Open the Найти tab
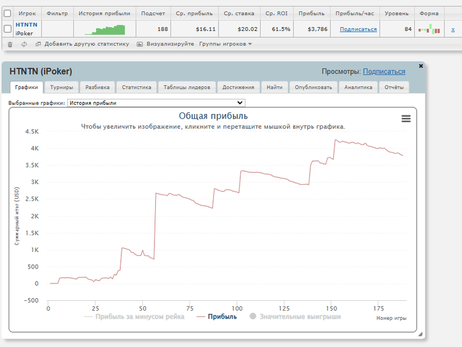The width and height of the screenshot is (462, 347). coord(275,87)
